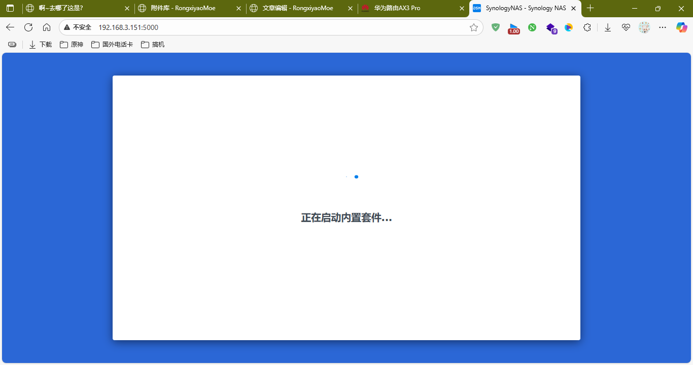
Task: Add this page to favorites with the star
Action: [474, 27]
